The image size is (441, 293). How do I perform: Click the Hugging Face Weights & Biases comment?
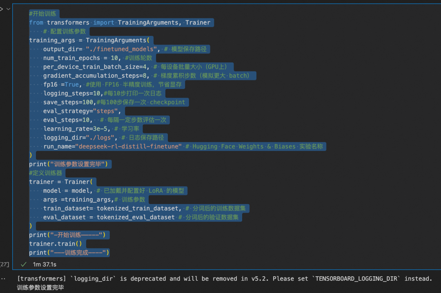(x=254, y=146)
